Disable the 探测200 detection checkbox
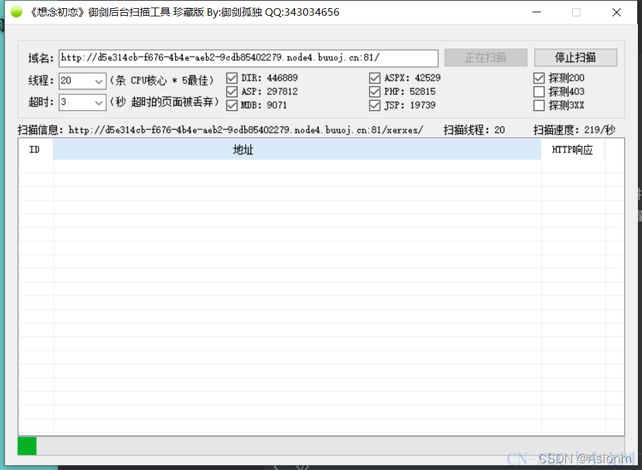Screen dimensions: 642x470 (x=539, y=78)
